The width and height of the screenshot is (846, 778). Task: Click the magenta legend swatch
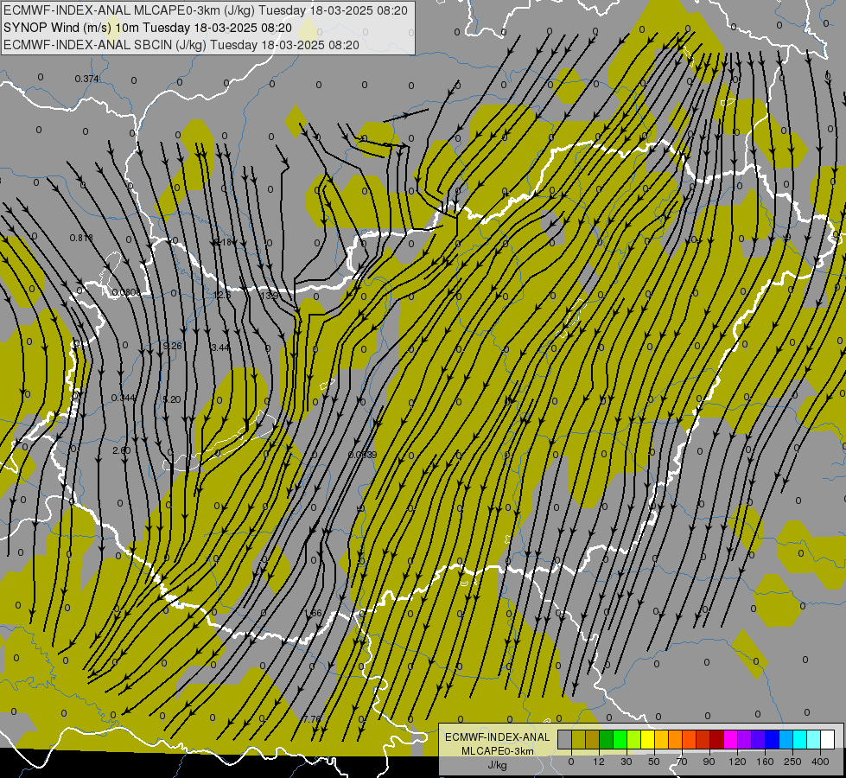[730, 739]
